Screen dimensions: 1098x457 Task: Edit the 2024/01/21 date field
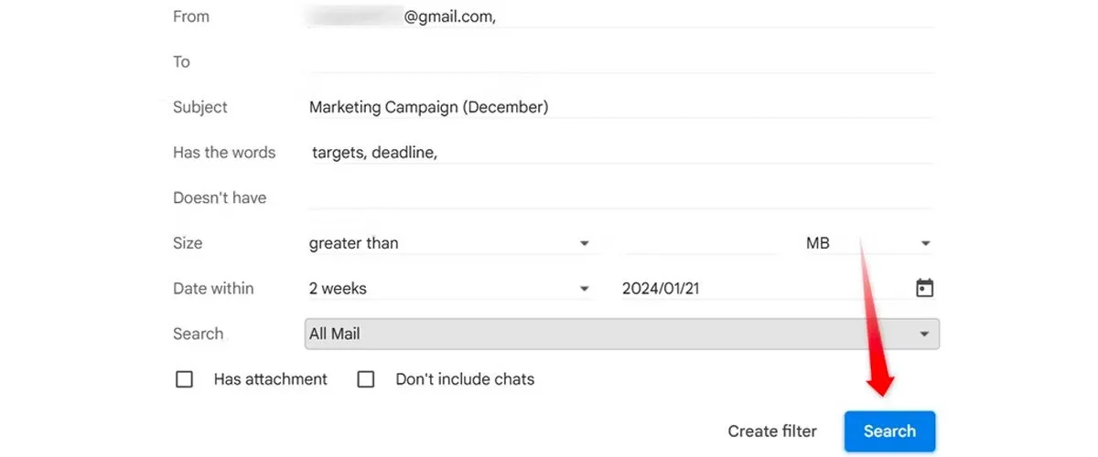[x=759, y=289]
